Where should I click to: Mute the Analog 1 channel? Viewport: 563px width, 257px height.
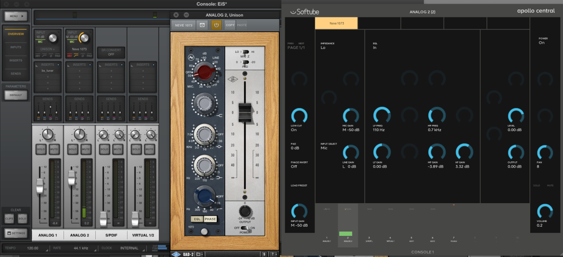coord(54,149)
